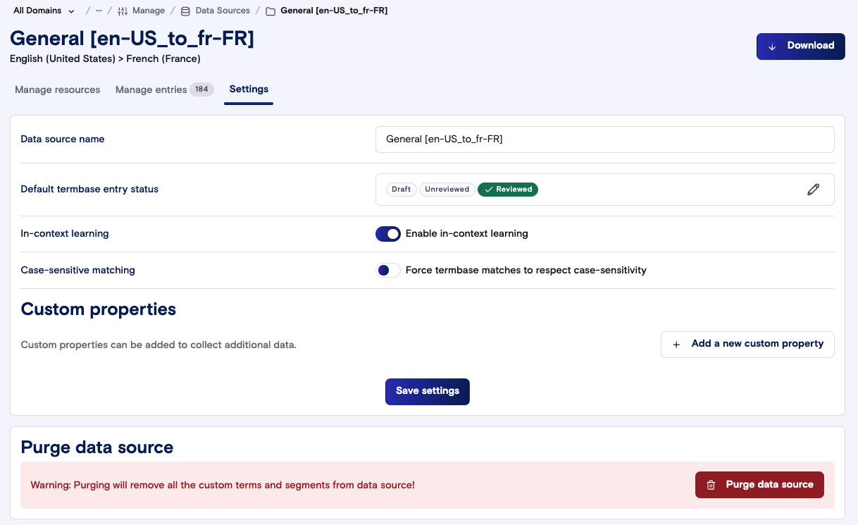Click the Data Sources database icon
The width and height of the screenshot is (858, 525).
[x=185, y=11]
